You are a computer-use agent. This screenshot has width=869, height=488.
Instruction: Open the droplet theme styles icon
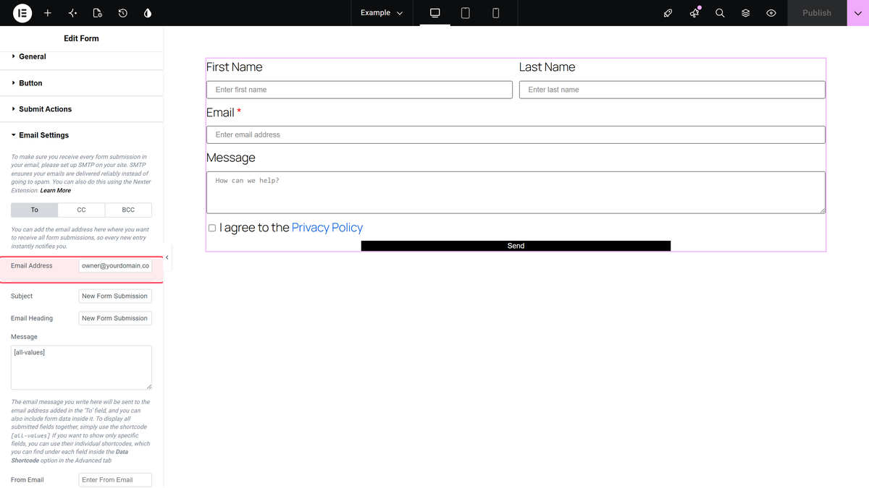click(x=148, y=13)
